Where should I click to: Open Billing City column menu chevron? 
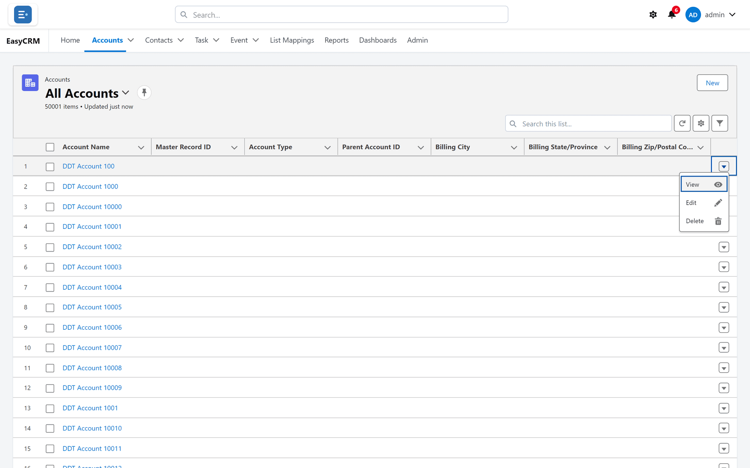coord(514,147)
